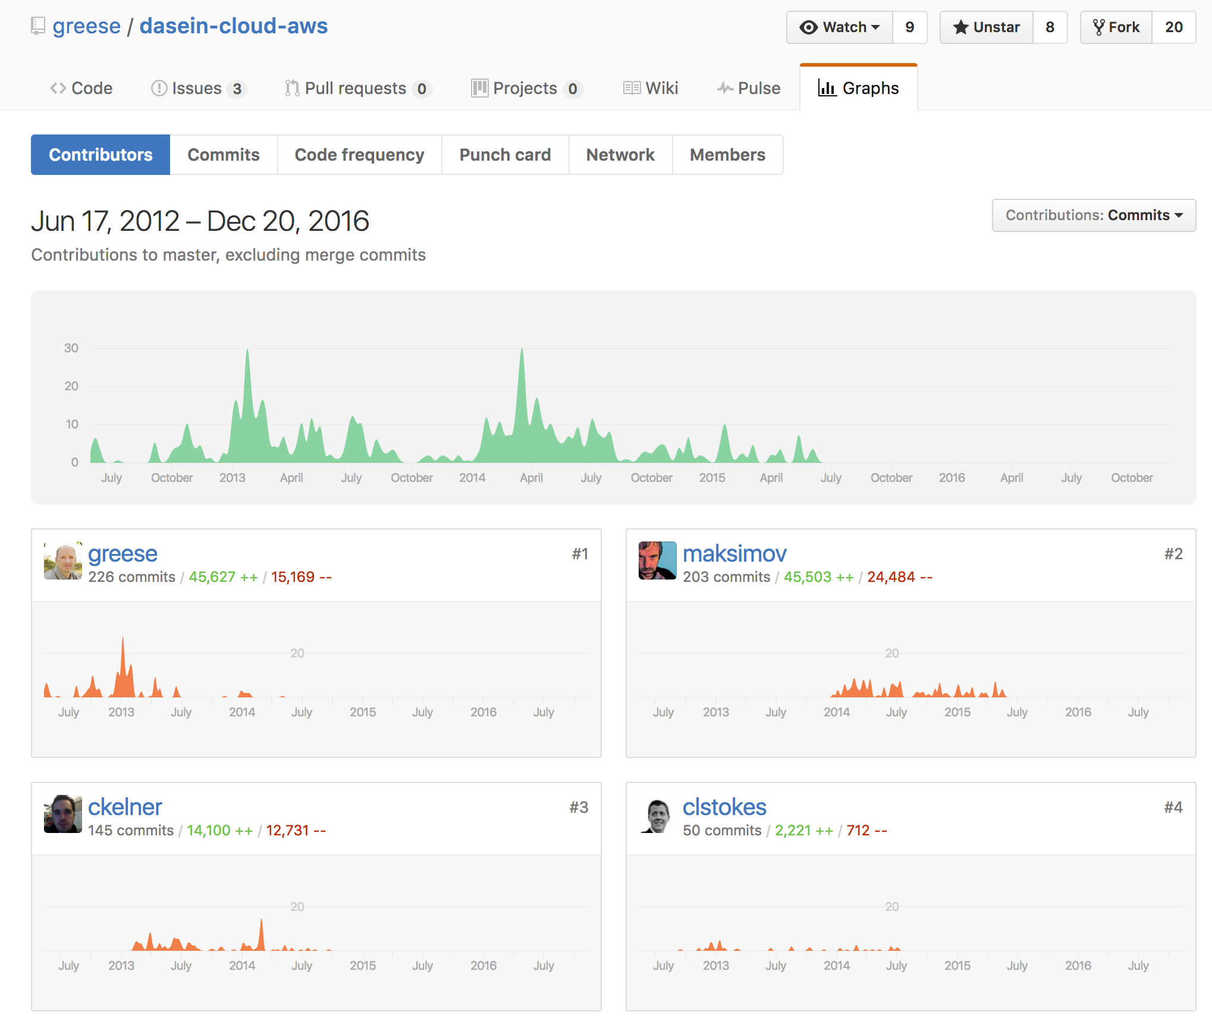
Task: Open watchers count 9
Action: 910,27
